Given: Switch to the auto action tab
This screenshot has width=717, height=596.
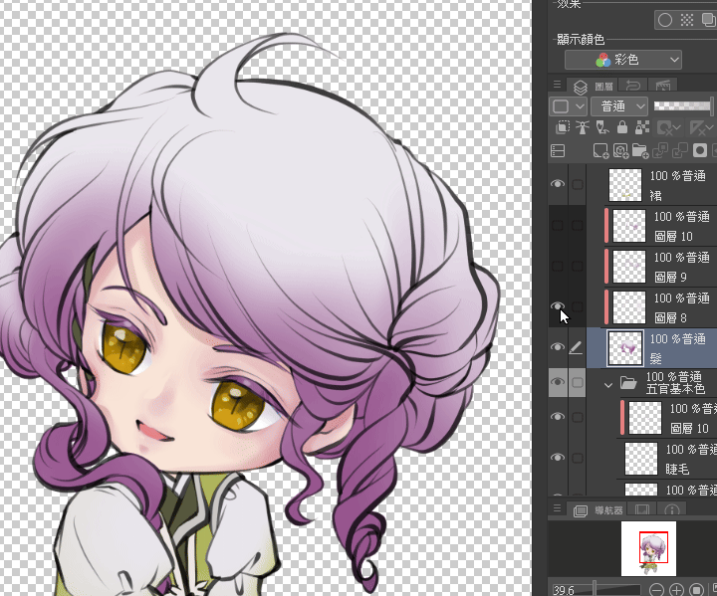Looking at the screenshot, I should (x=662, y=86).
